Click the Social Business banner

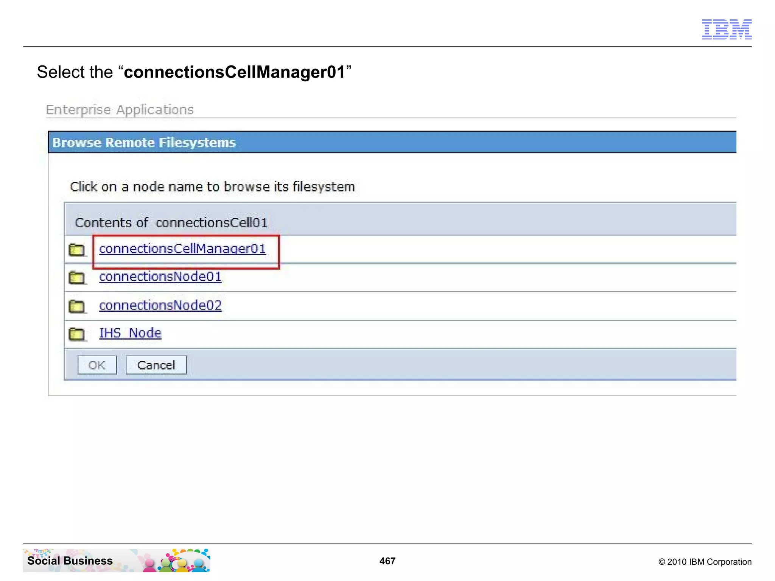[x=117, y=561]
